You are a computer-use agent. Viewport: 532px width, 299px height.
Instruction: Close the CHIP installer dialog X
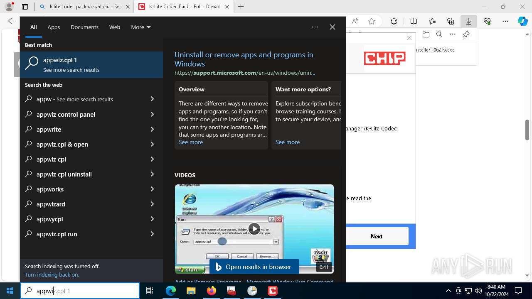pos(409,38)
